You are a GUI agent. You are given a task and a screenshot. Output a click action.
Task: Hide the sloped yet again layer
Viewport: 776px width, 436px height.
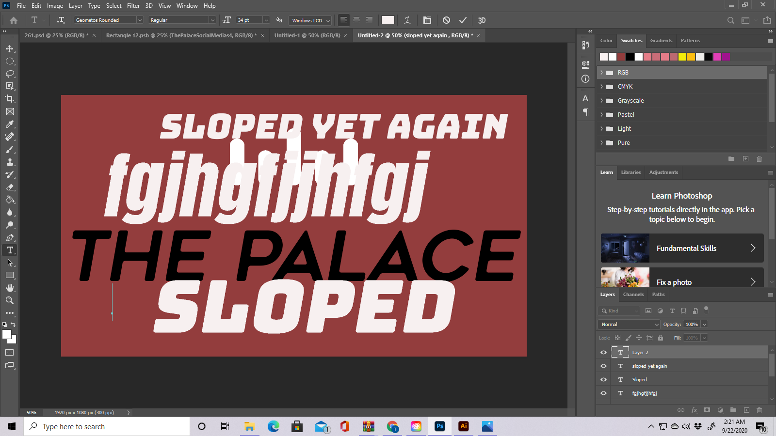pyautogui.click(x=603, y=366)
